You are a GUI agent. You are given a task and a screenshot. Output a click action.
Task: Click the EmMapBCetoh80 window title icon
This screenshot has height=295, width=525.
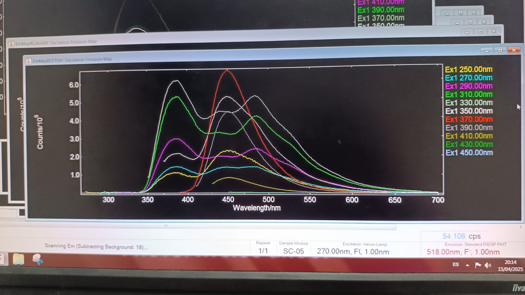point(11,44)
